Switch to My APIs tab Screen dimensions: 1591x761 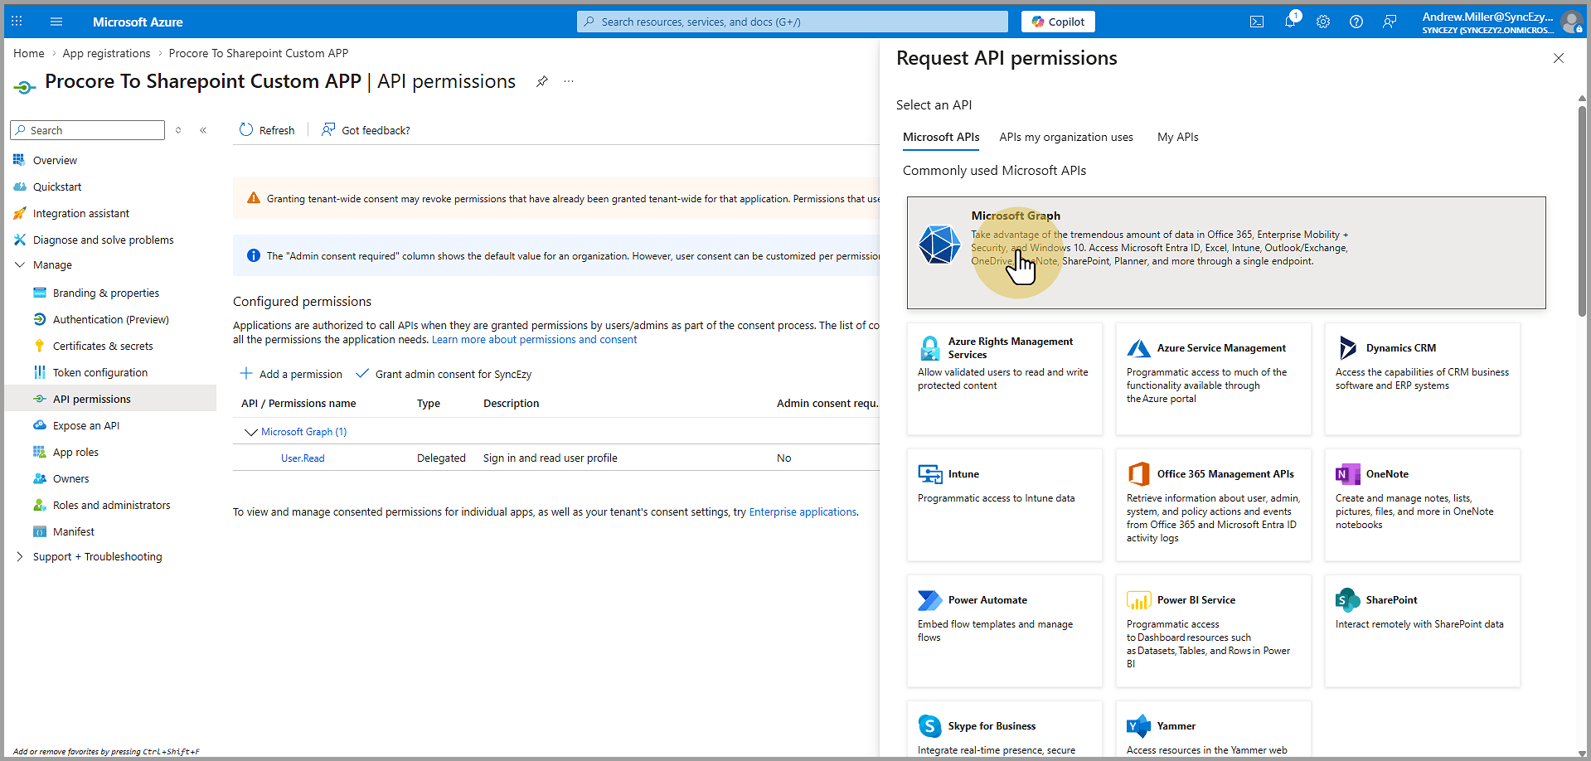(x=1177, y=138)
